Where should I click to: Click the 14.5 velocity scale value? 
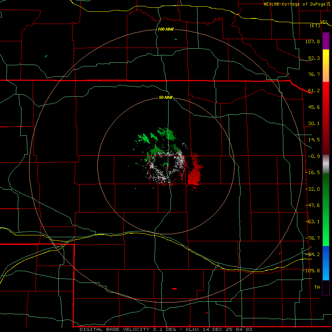pos(314,140)
